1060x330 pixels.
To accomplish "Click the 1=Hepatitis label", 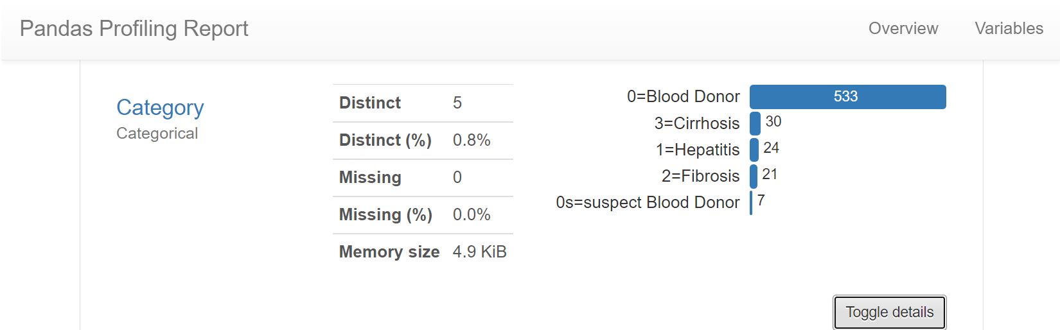I will 698,150.
